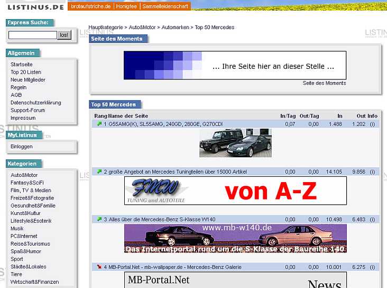The height and width of the screenshot is (288, 387).
Task: Click the los! search button
Action: [x=64, y=35]
